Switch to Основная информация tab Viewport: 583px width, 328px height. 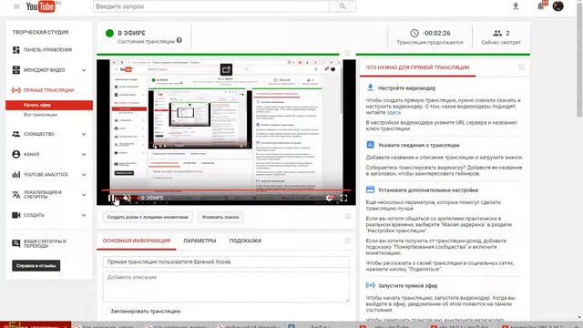(137, 241)
